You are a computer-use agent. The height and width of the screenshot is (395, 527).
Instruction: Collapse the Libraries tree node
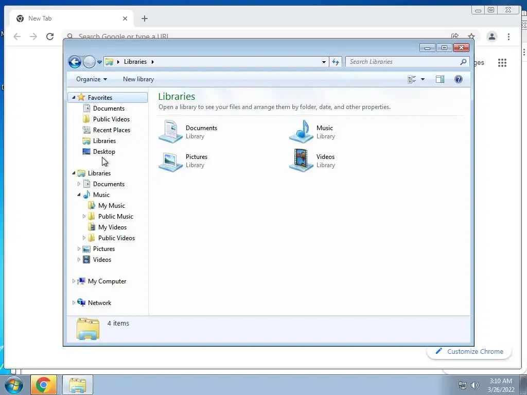pyautogui.click(x=74, y=173)
